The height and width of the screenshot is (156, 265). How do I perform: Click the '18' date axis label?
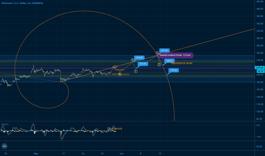tap(83, 153)
